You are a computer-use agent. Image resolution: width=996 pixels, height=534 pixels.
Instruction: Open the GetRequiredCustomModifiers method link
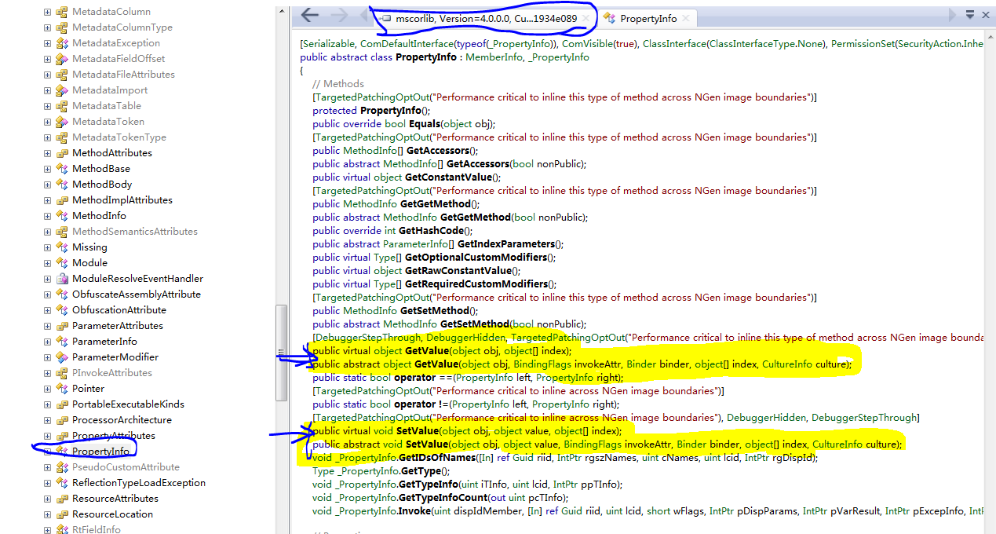(476, 284)
